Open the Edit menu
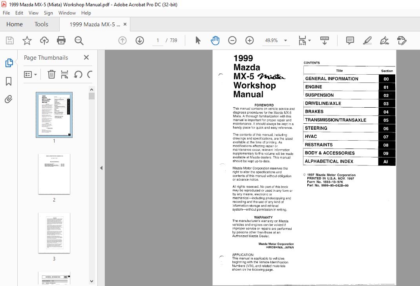 click(19, 13)
